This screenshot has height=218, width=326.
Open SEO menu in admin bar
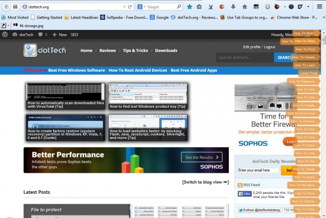(75, 35)
